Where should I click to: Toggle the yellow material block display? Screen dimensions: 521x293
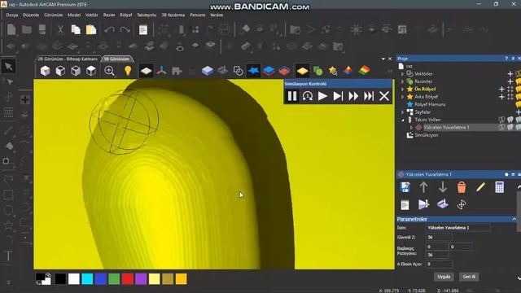pyautogui.click(x=302, y=71)
